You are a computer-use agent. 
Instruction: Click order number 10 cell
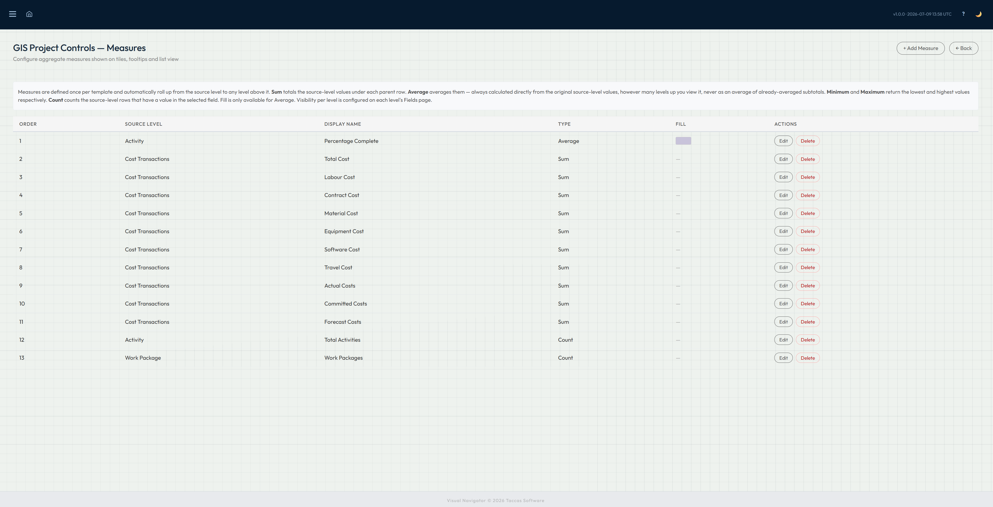tap(22, 304)
